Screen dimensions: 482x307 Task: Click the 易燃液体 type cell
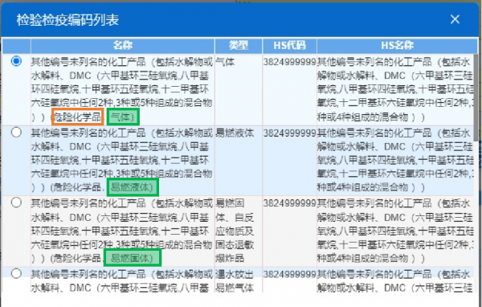pyautogui.click(x=235, y=133)
